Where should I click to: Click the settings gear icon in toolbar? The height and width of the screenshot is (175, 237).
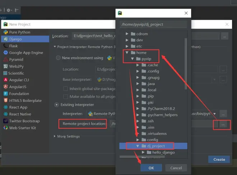[x=9, y=10]
